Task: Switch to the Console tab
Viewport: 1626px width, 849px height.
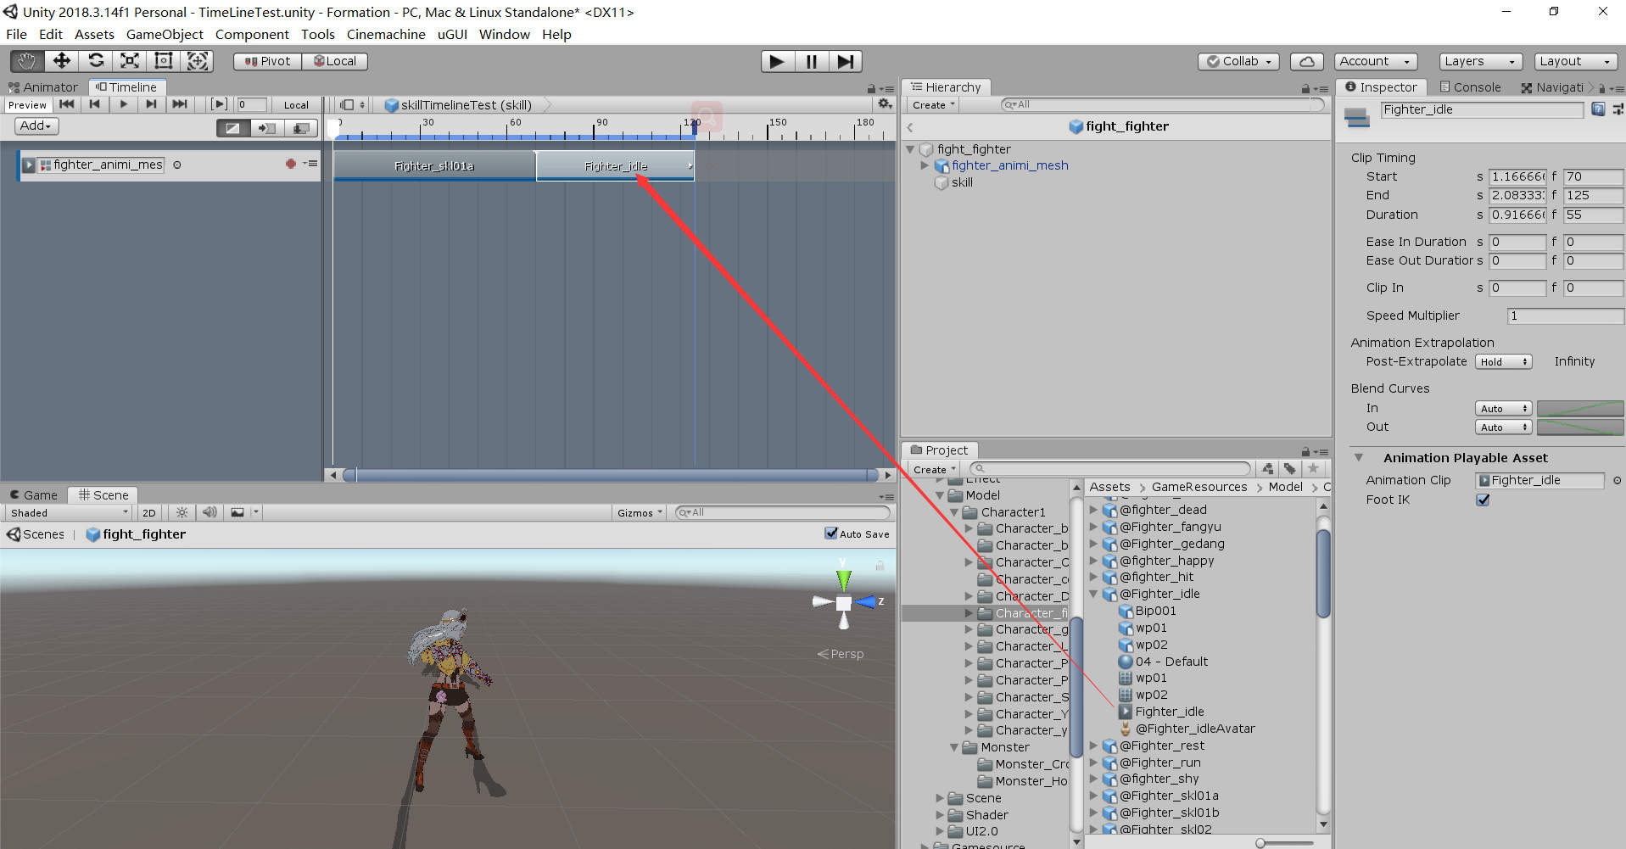Action: click(1470, 87)
